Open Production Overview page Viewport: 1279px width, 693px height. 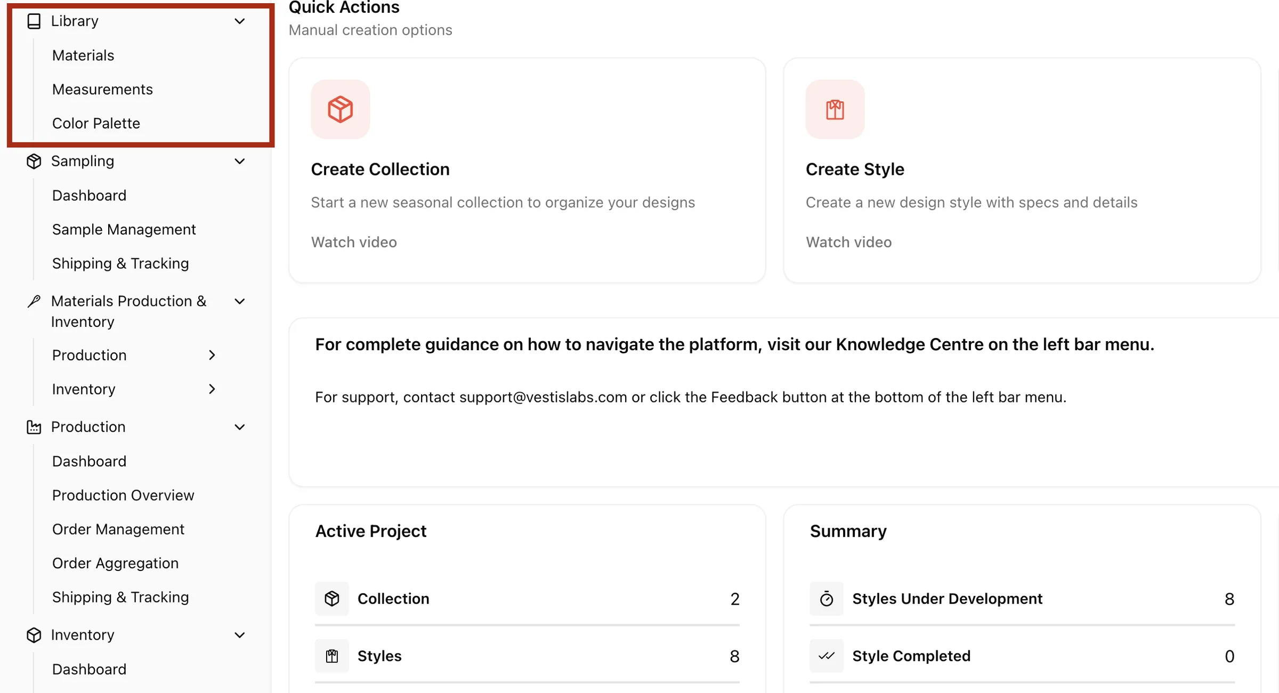point(123,495)
